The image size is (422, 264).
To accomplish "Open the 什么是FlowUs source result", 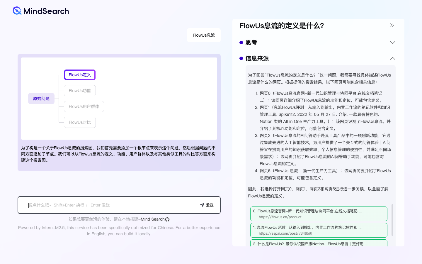I will pyautogui.click(x=319, y=243).
